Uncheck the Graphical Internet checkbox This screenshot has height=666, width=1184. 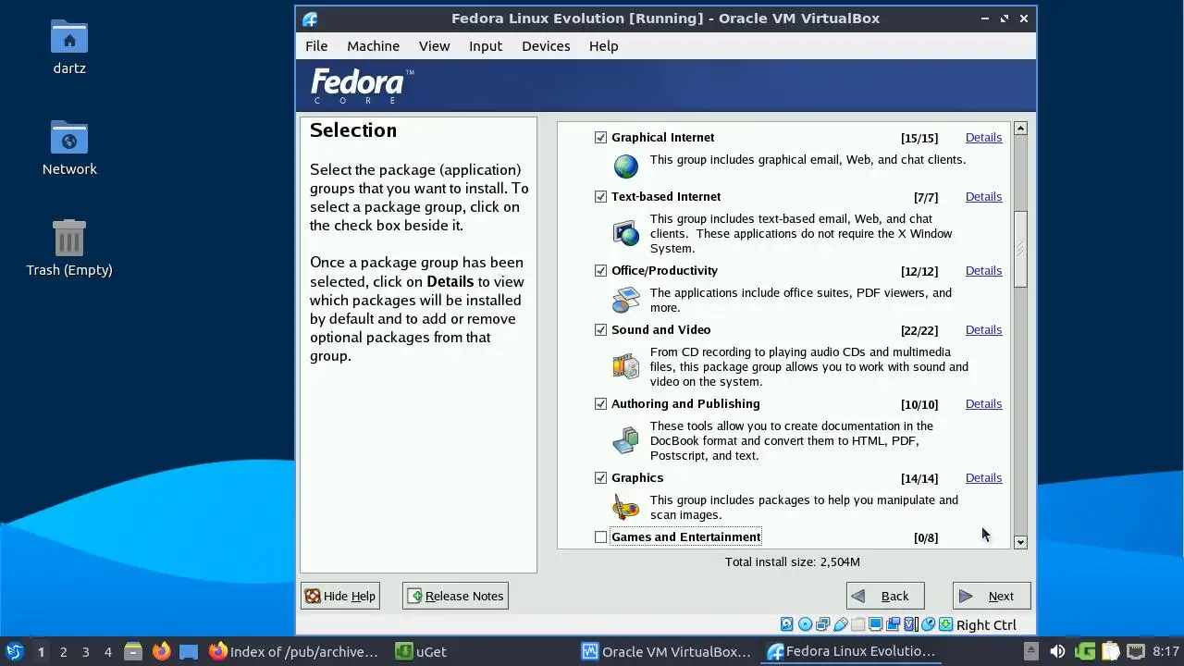coord(601,137)
